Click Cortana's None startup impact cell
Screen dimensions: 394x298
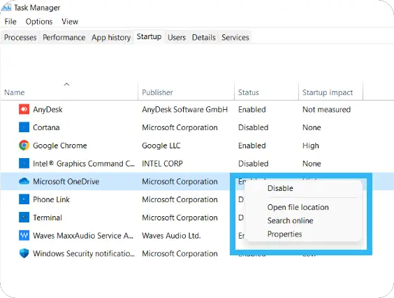point(312,127)
